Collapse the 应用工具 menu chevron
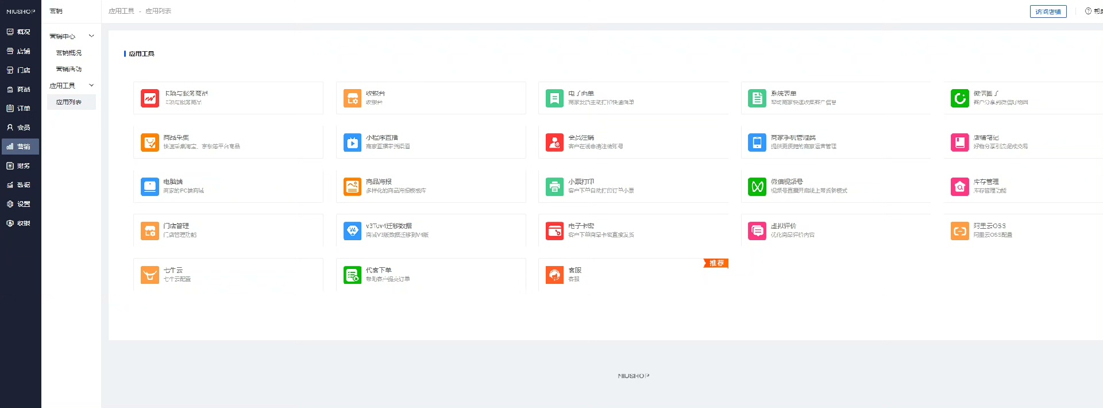This screenshot has width=1103, height=408. click(91, 85)
